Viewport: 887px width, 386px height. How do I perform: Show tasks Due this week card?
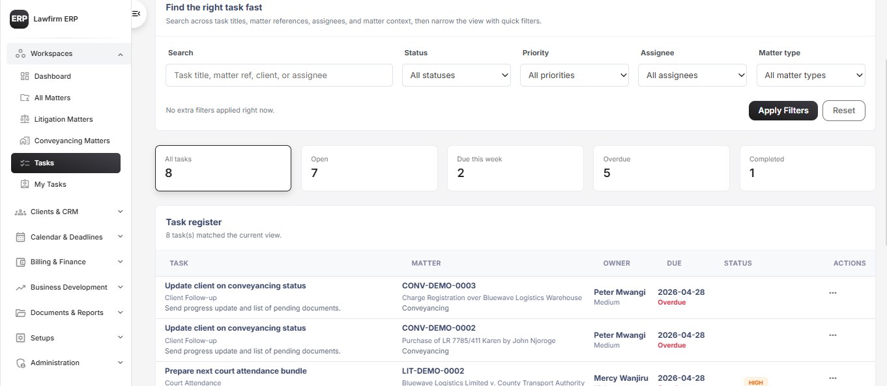(515, 168)
